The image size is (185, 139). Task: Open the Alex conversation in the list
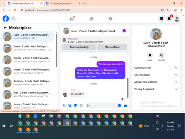pyautogui.click(x=28, y=95)
